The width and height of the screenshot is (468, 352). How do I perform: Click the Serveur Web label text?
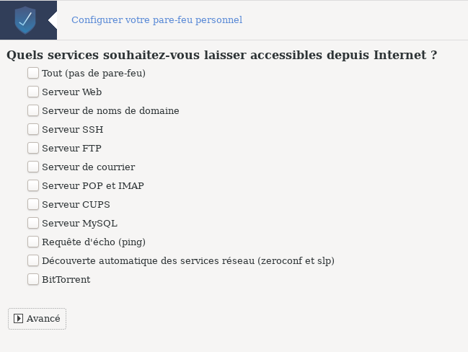[x=71, y=92]
